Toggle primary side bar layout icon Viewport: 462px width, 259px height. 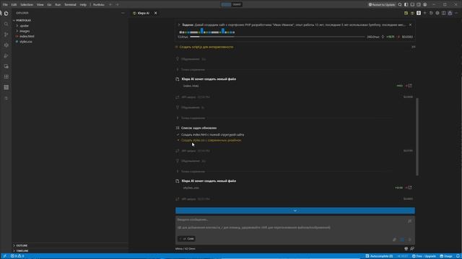[x=406, y=4]
